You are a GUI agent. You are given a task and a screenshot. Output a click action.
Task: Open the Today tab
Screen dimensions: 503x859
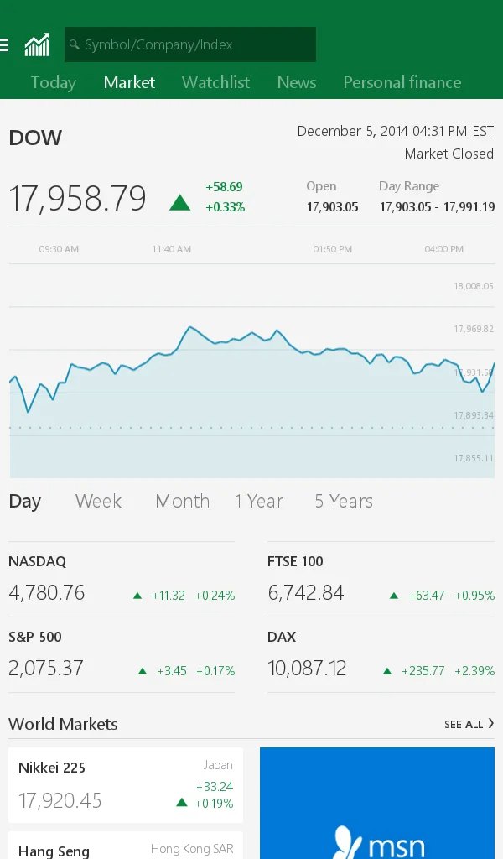(x=53, y=82)
